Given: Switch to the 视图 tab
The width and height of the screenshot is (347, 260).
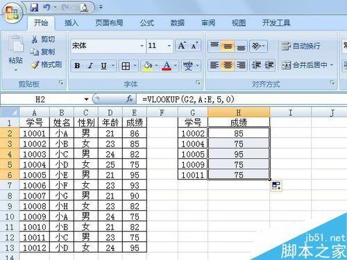Looking at the screenshot, I should (239, 23).
